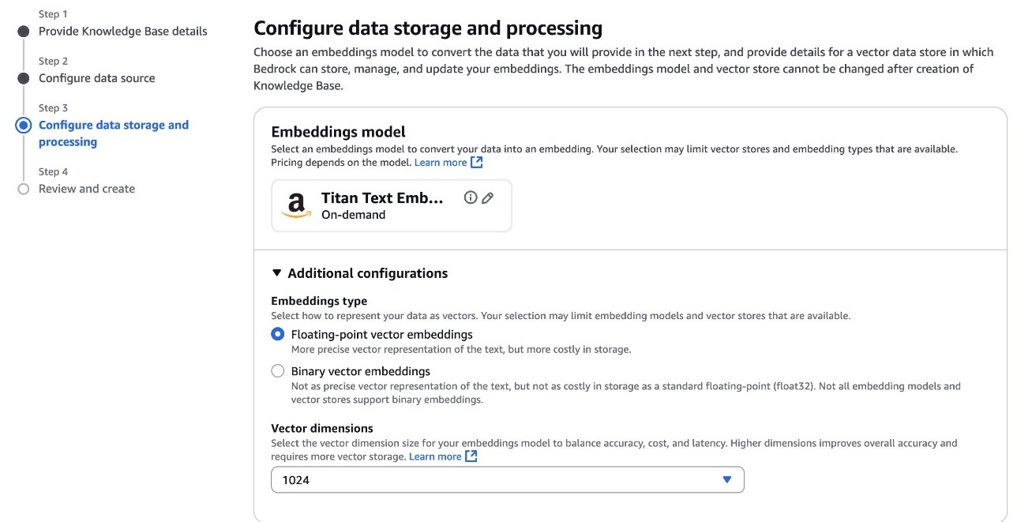Click the pencil edit icon beside Titan model

point(488,197)
